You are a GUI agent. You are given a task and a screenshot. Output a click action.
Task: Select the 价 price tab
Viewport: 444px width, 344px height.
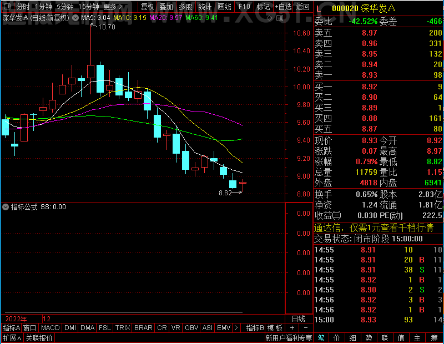pyautogui.click(x=337, y=338)
